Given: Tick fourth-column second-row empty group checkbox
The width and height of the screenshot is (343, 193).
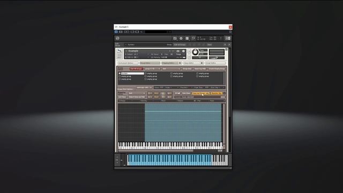Looking at the screenshot, I should (197, 76).
